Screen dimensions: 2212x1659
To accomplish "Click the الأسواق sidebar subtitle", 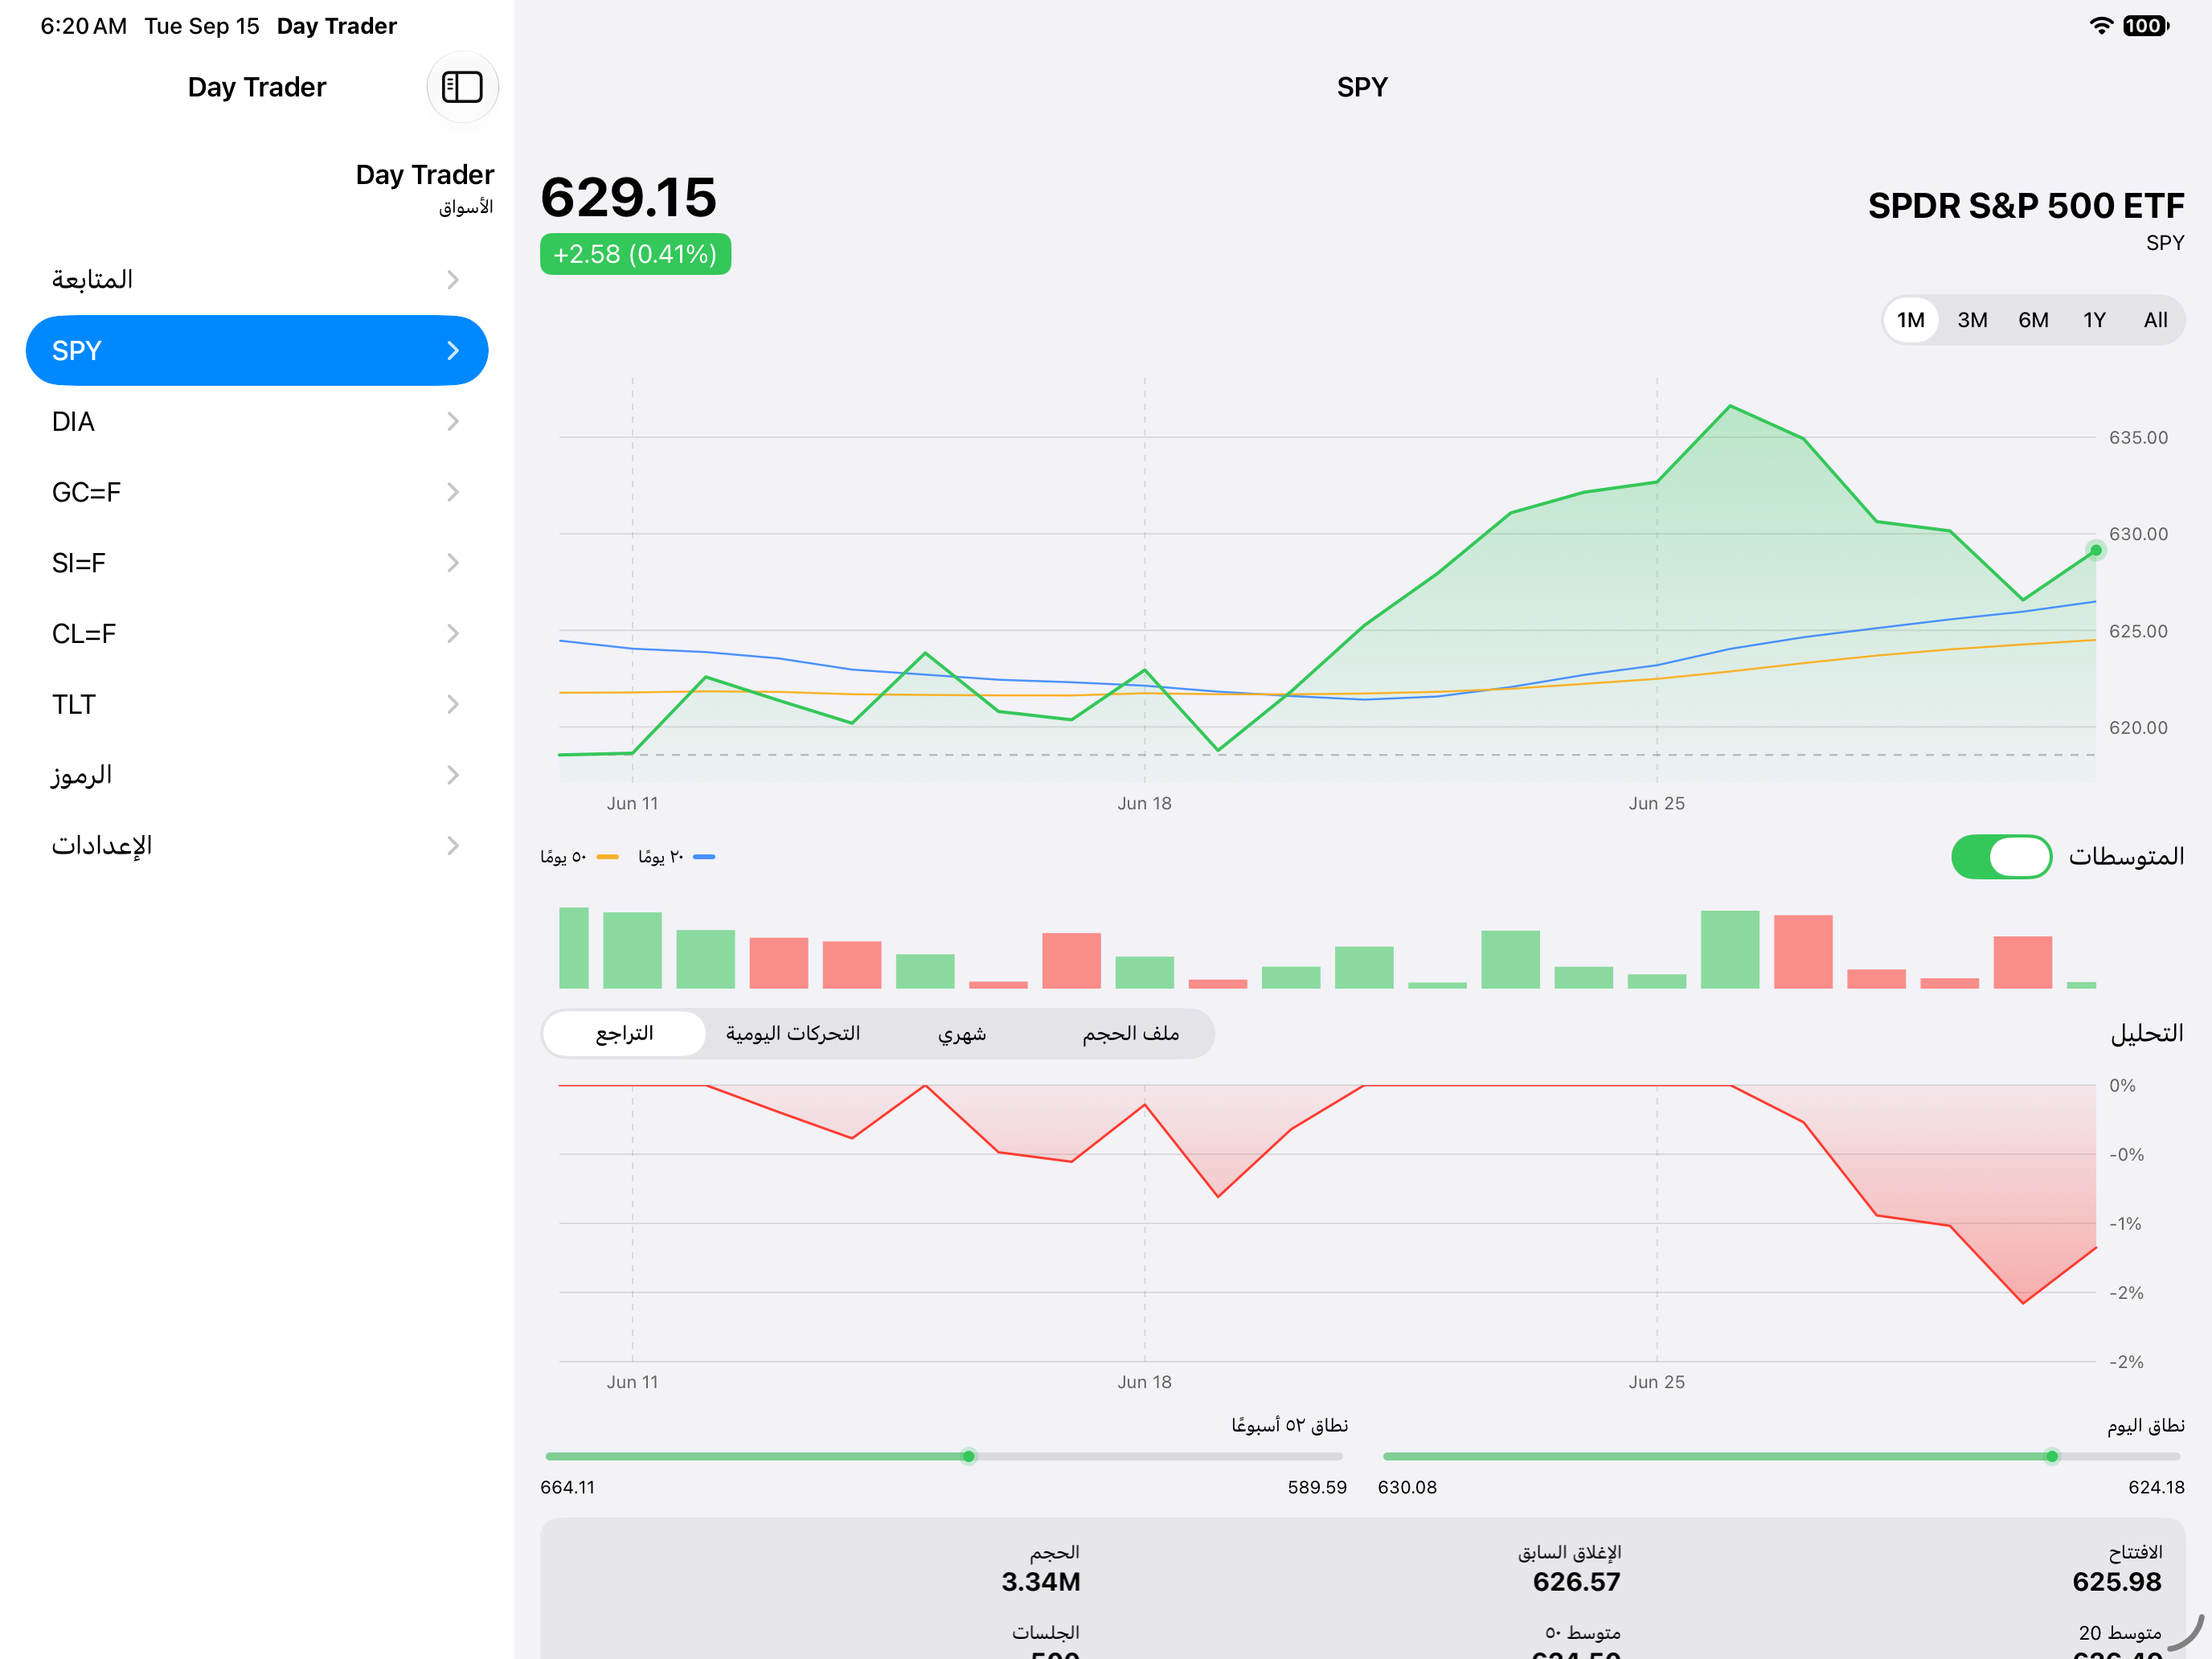I will click(x=466, y=207).
